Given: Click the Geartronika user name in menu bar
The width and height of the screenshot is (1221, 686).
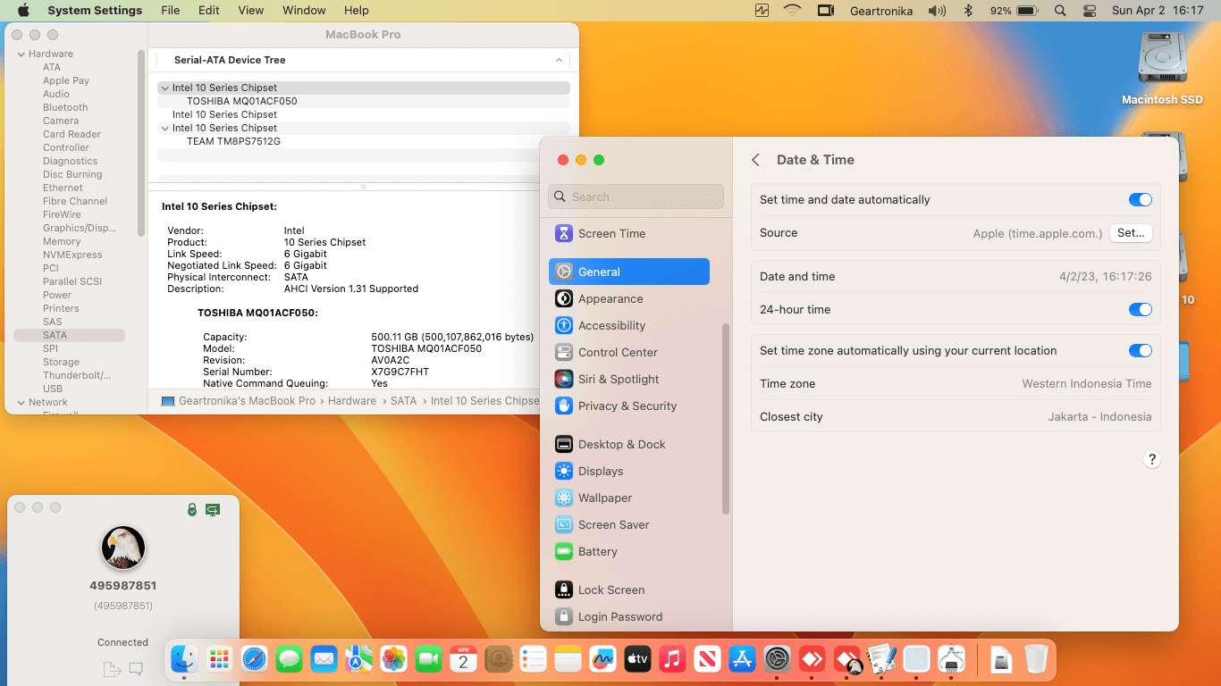Looking at the screenshot, I should click(881, 11).
